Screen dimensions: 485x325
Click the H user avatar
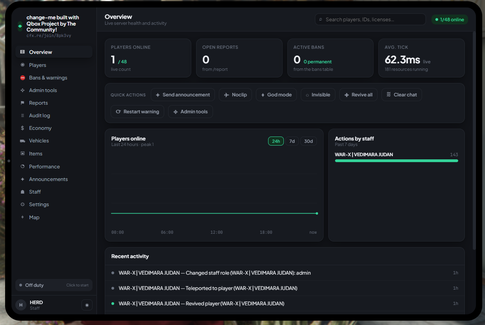(x=20, y=305)
